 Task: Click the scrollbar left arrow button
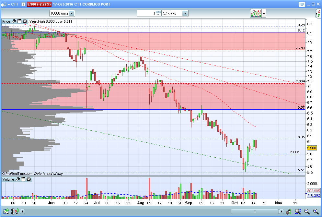tap(22, 211)
